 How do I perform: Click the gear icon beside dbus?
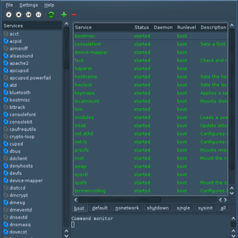click(6, 151)
